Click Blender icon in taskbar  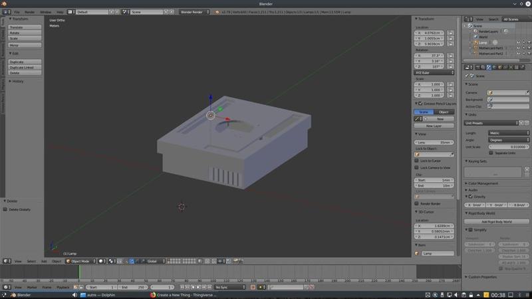[13, 295]
